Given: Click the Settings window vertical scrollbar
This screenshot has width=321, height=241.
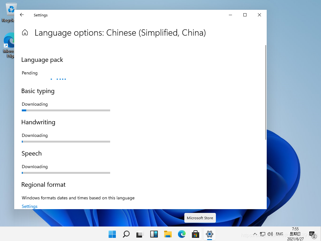Looking at the screenshot, I should click(x=266, y=92).
